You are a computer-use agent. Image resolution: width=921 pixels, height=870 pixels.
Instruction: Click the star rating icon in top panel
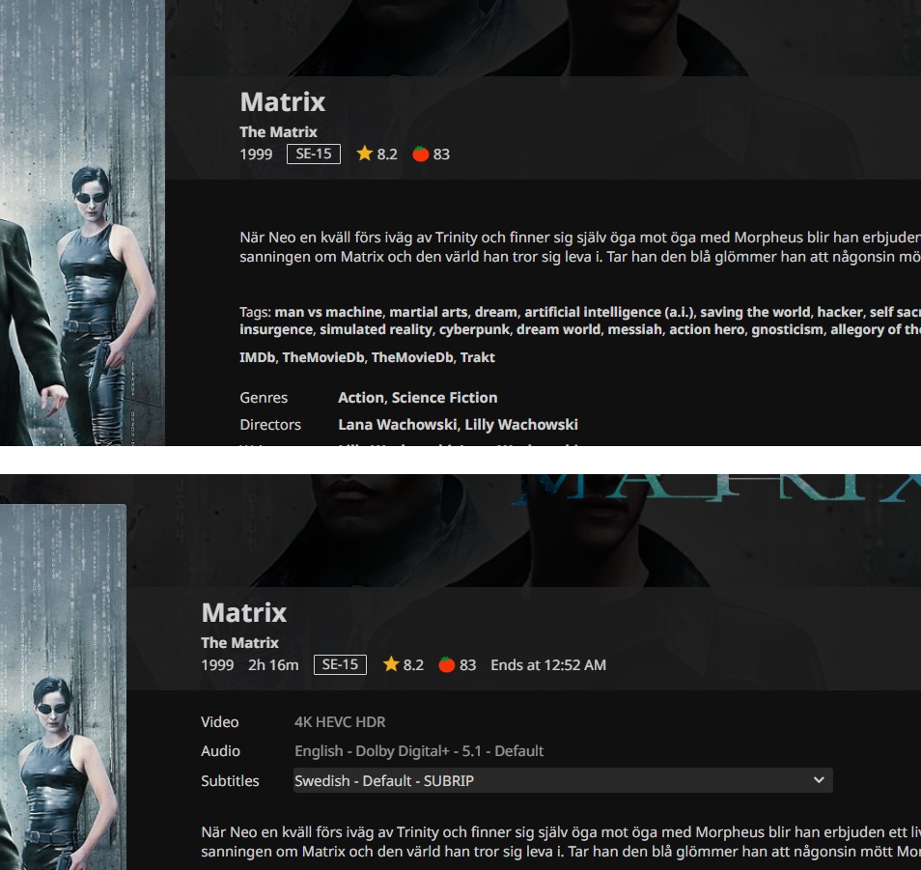364,154
